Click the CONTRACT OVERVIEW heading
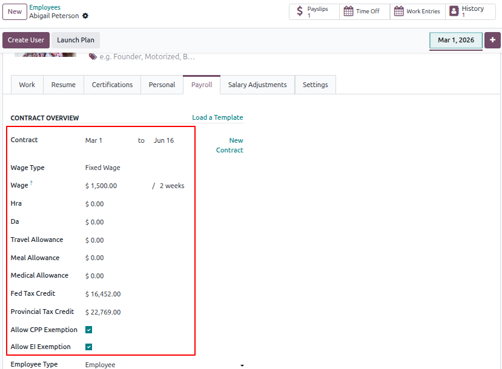Screen dimensions: 502x369 click(44, 118)
